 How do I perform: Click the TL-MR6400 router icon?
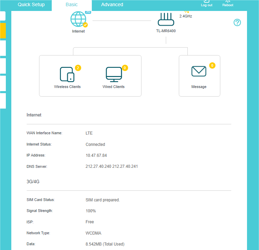pos(166,20)
